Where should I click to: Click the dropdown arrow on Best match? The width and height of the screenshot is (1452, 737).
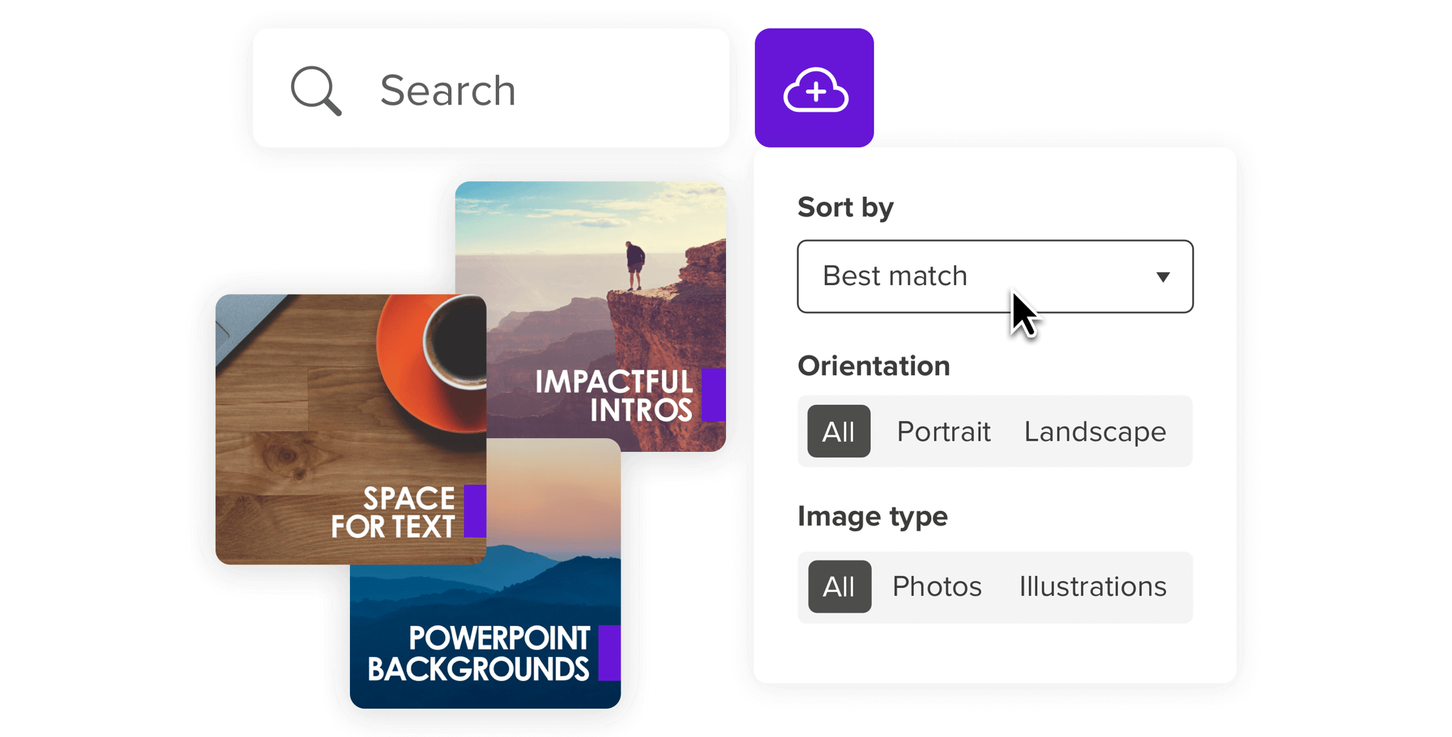(x=1164, y=277)
